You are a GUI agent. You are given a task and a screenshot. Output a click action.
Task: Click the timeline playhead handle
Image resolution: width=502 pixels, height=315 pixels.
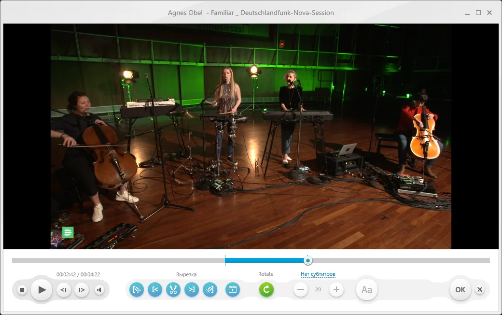(308, 261)
